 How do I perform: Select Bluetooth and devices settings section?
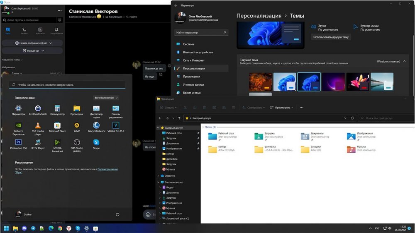(198, 52)
